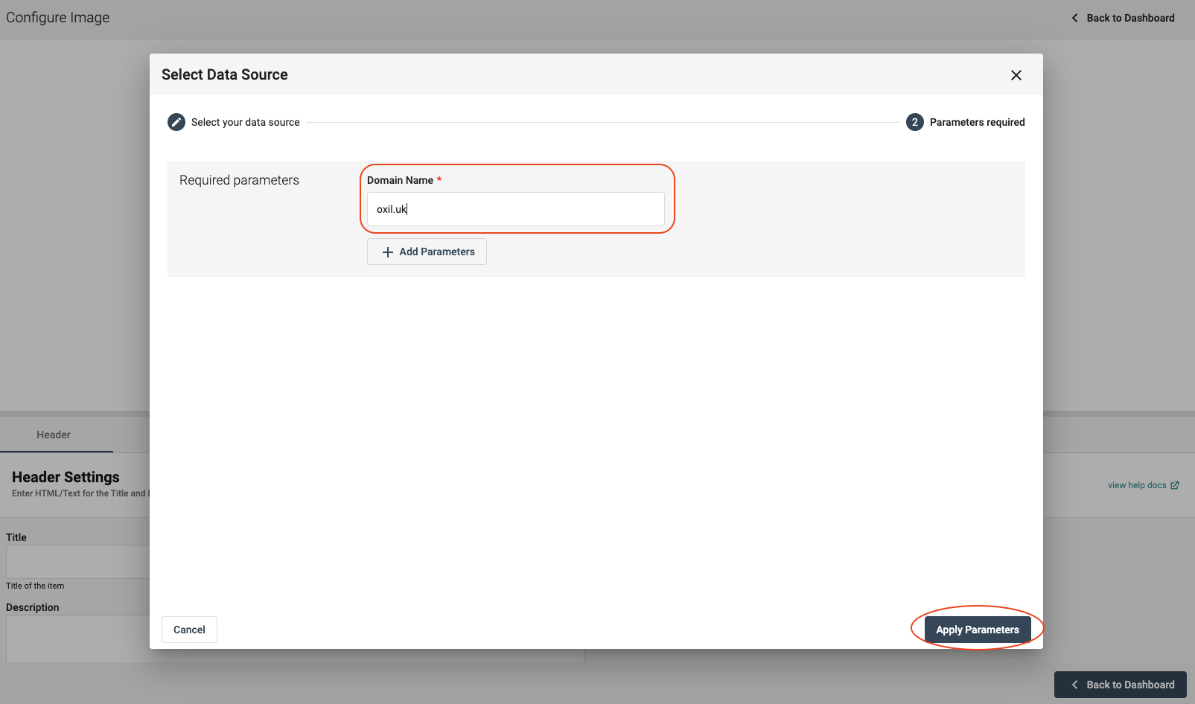The height and width of the screenshot is (704, 1195).
Task: Select the 'Parameters required' step label
Action: (x=977, y=122)
